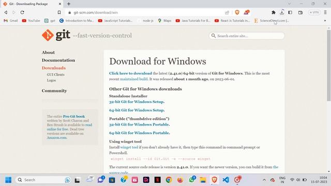This screenshot has height=186, width=331.
Task: Open Google Chrome from the taskbar
Action: click(x=169, y=180)
